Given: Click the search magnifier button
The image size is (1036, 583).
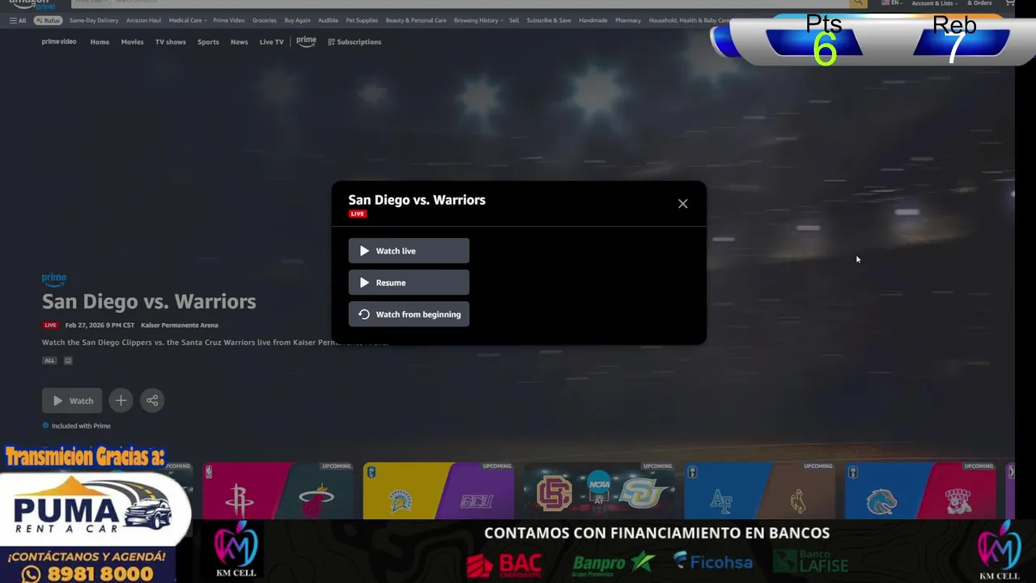Looking at the screenshot, I should coord(858,3).
